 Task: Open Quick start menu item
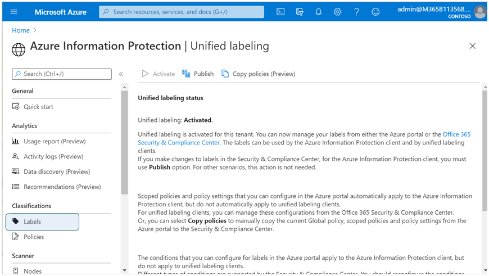click(x=38, y=107)
